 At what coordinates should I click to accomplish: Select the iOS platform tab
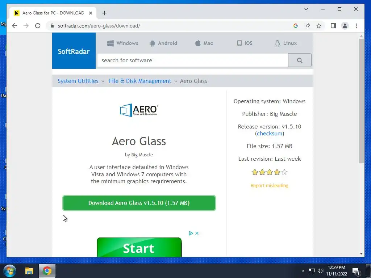pos(245,43)
